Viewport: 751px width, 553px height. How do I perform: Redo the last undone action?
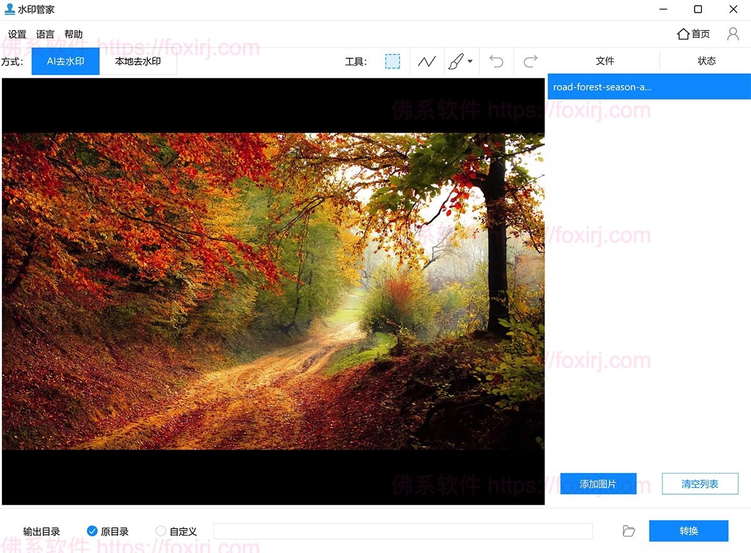(x=531, y=61)
